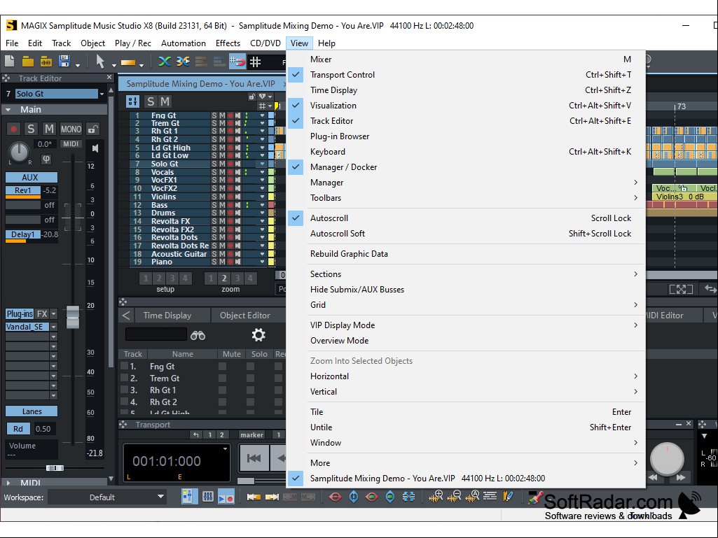Click the blue multi-arrow icon in bottom toolbar

tap(408, 497)
